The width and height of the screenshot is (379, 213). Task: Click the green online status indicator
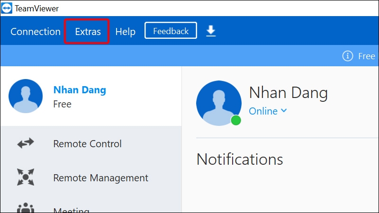tap(236, 120)
